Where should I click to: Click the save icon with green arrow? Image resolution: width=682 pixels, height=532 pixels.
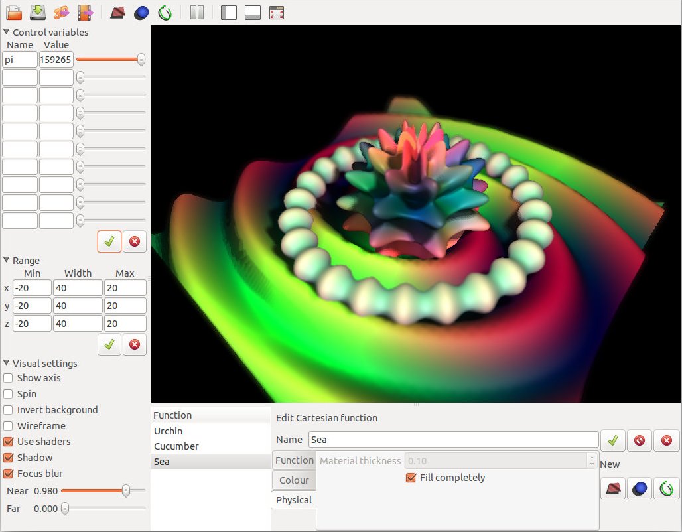click(x=38, y=13)
